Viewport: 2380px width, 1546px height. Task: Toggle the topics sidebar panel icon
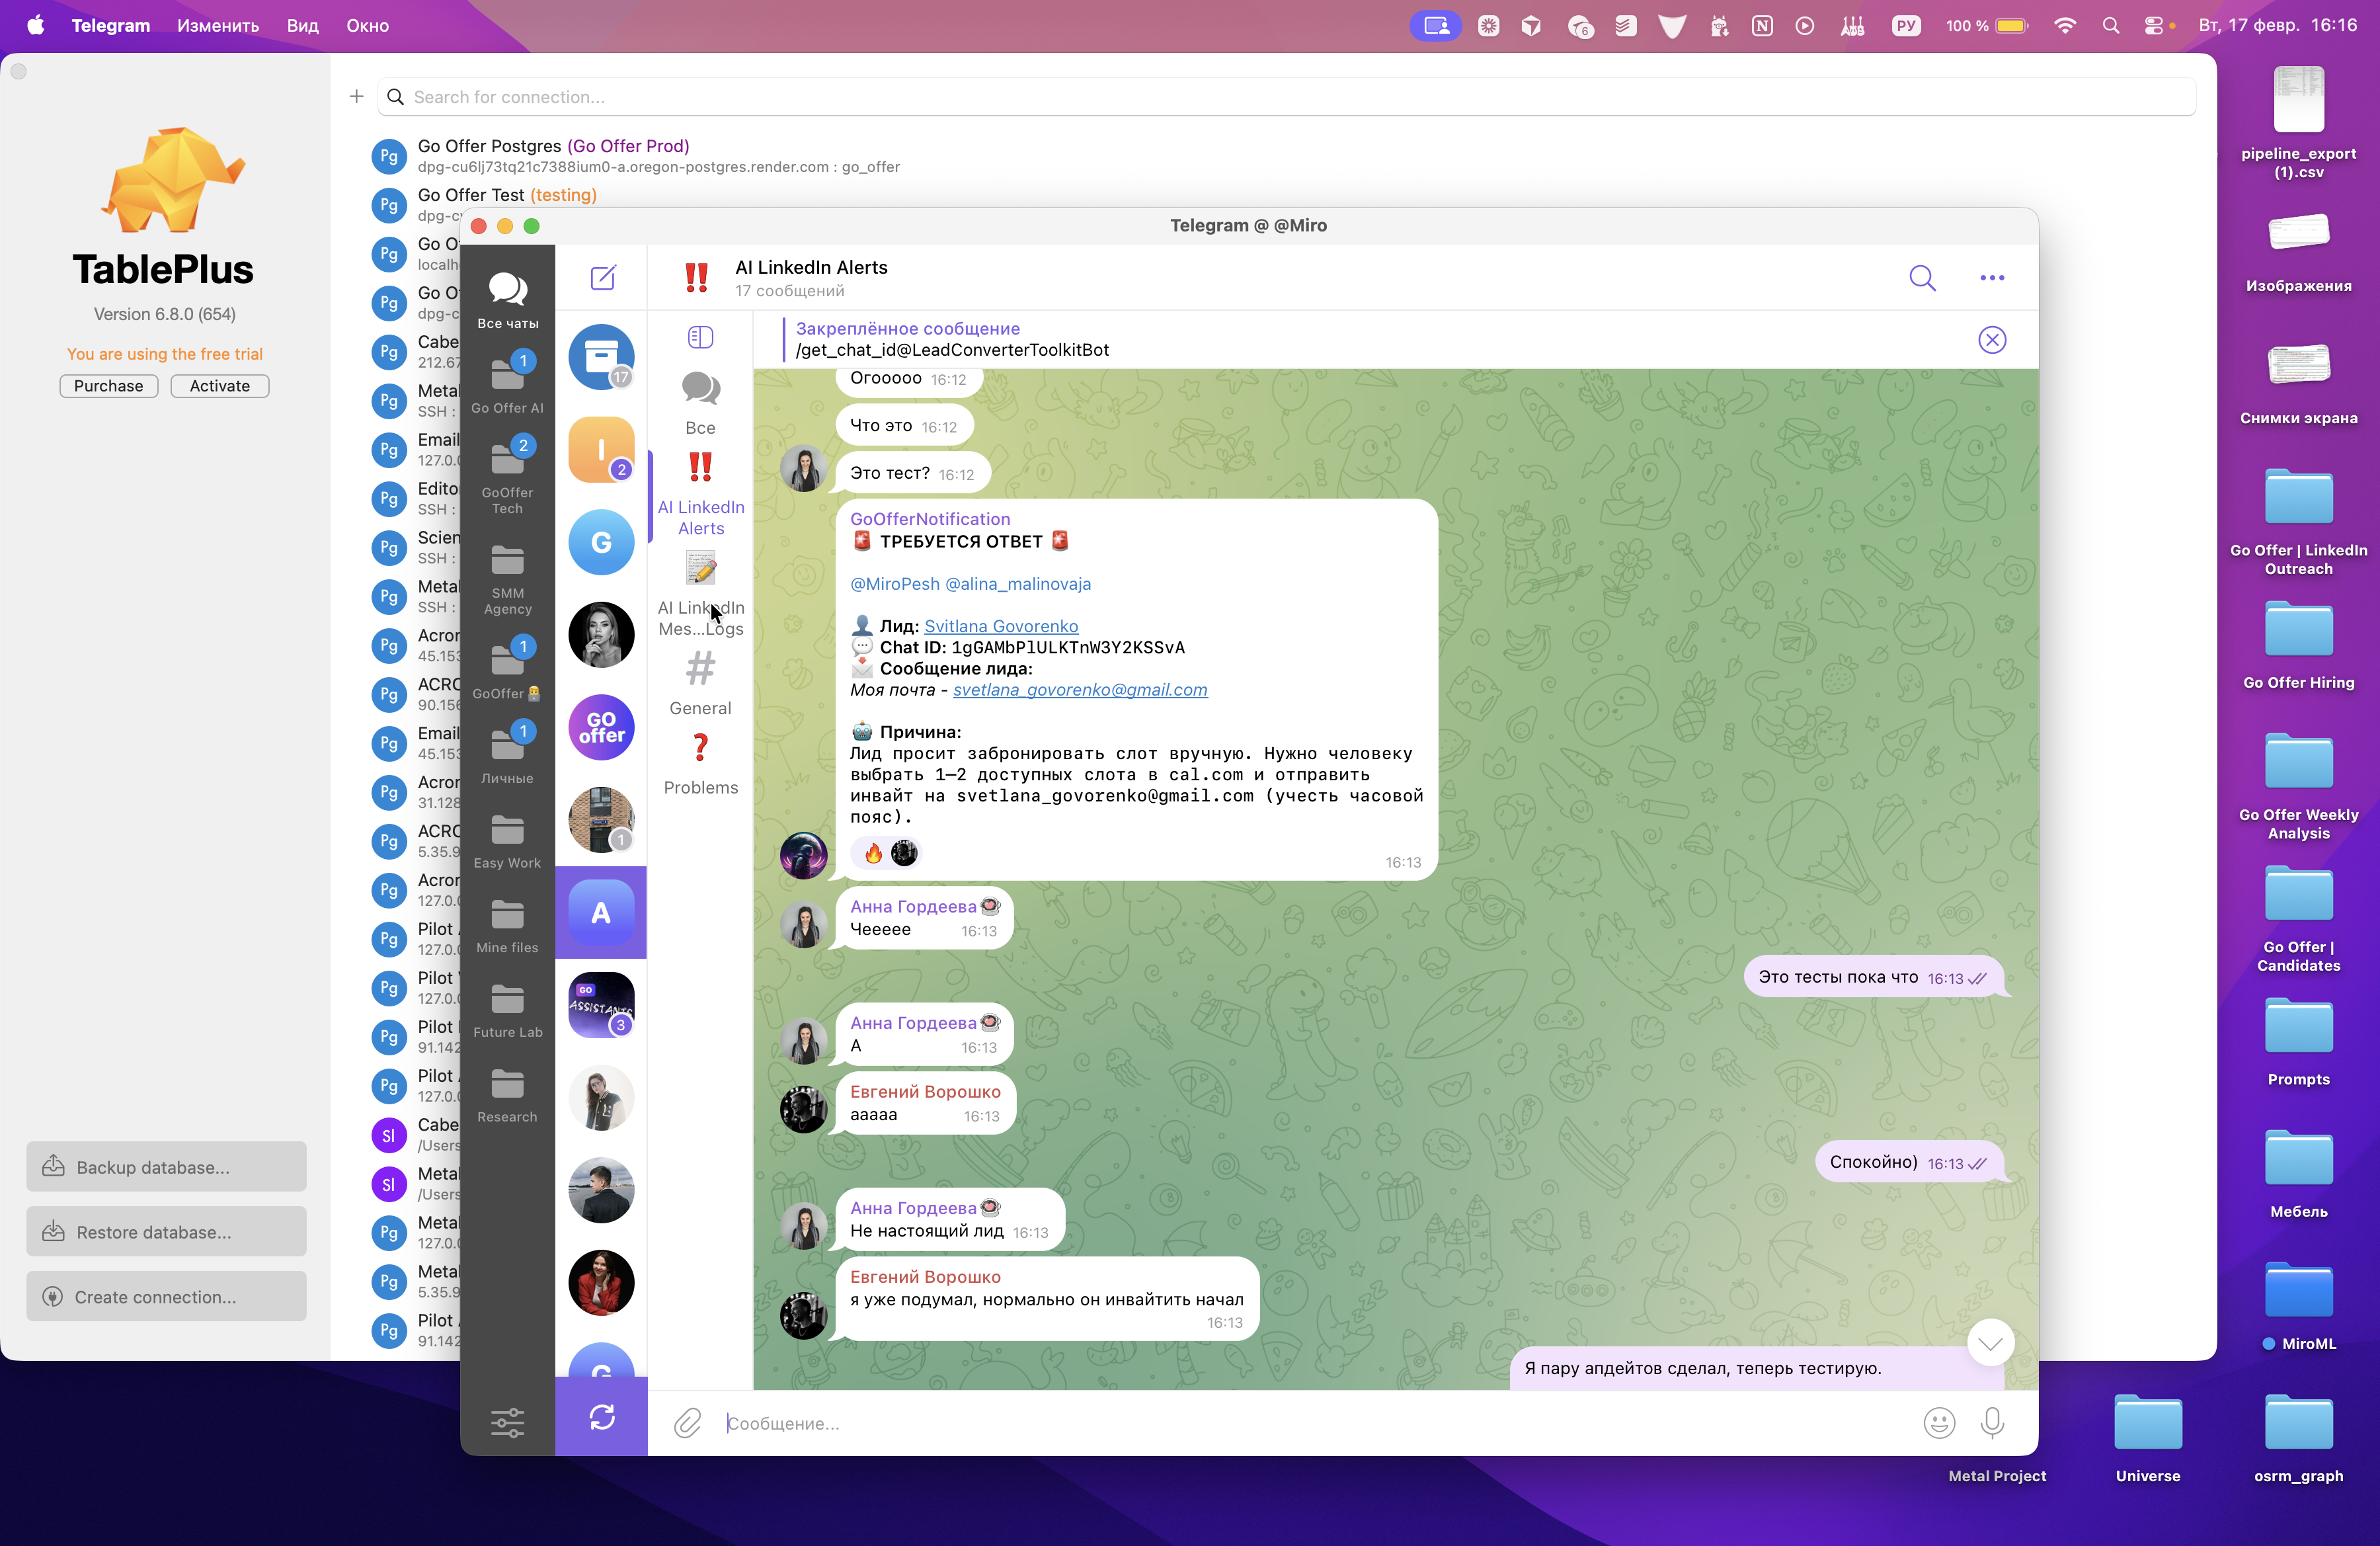pos(700,338)
